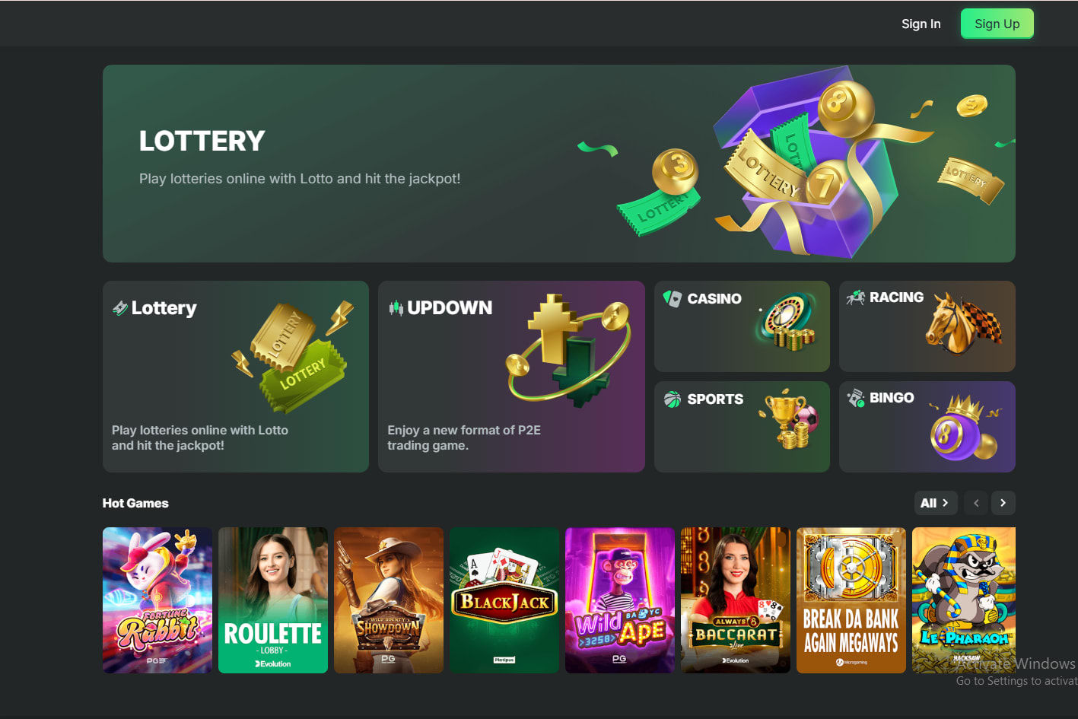The image size is (1078, 719).
Task: Launch Always 8 Baccarat live game
Action: 736,600
